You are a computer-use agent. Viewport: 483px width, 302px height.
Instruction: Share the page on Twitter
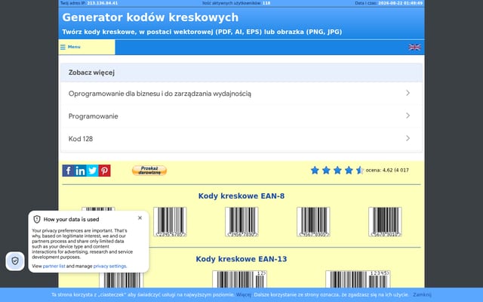click(x=92, y=171)
